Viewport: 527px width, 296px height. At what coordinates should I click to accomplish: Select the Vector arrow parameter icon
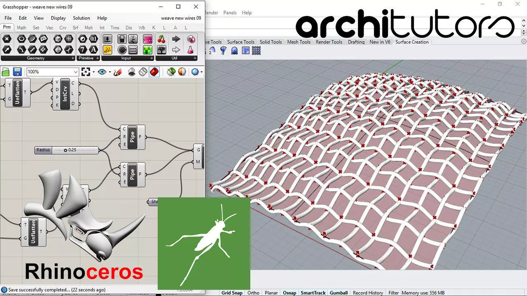[7, 50]
